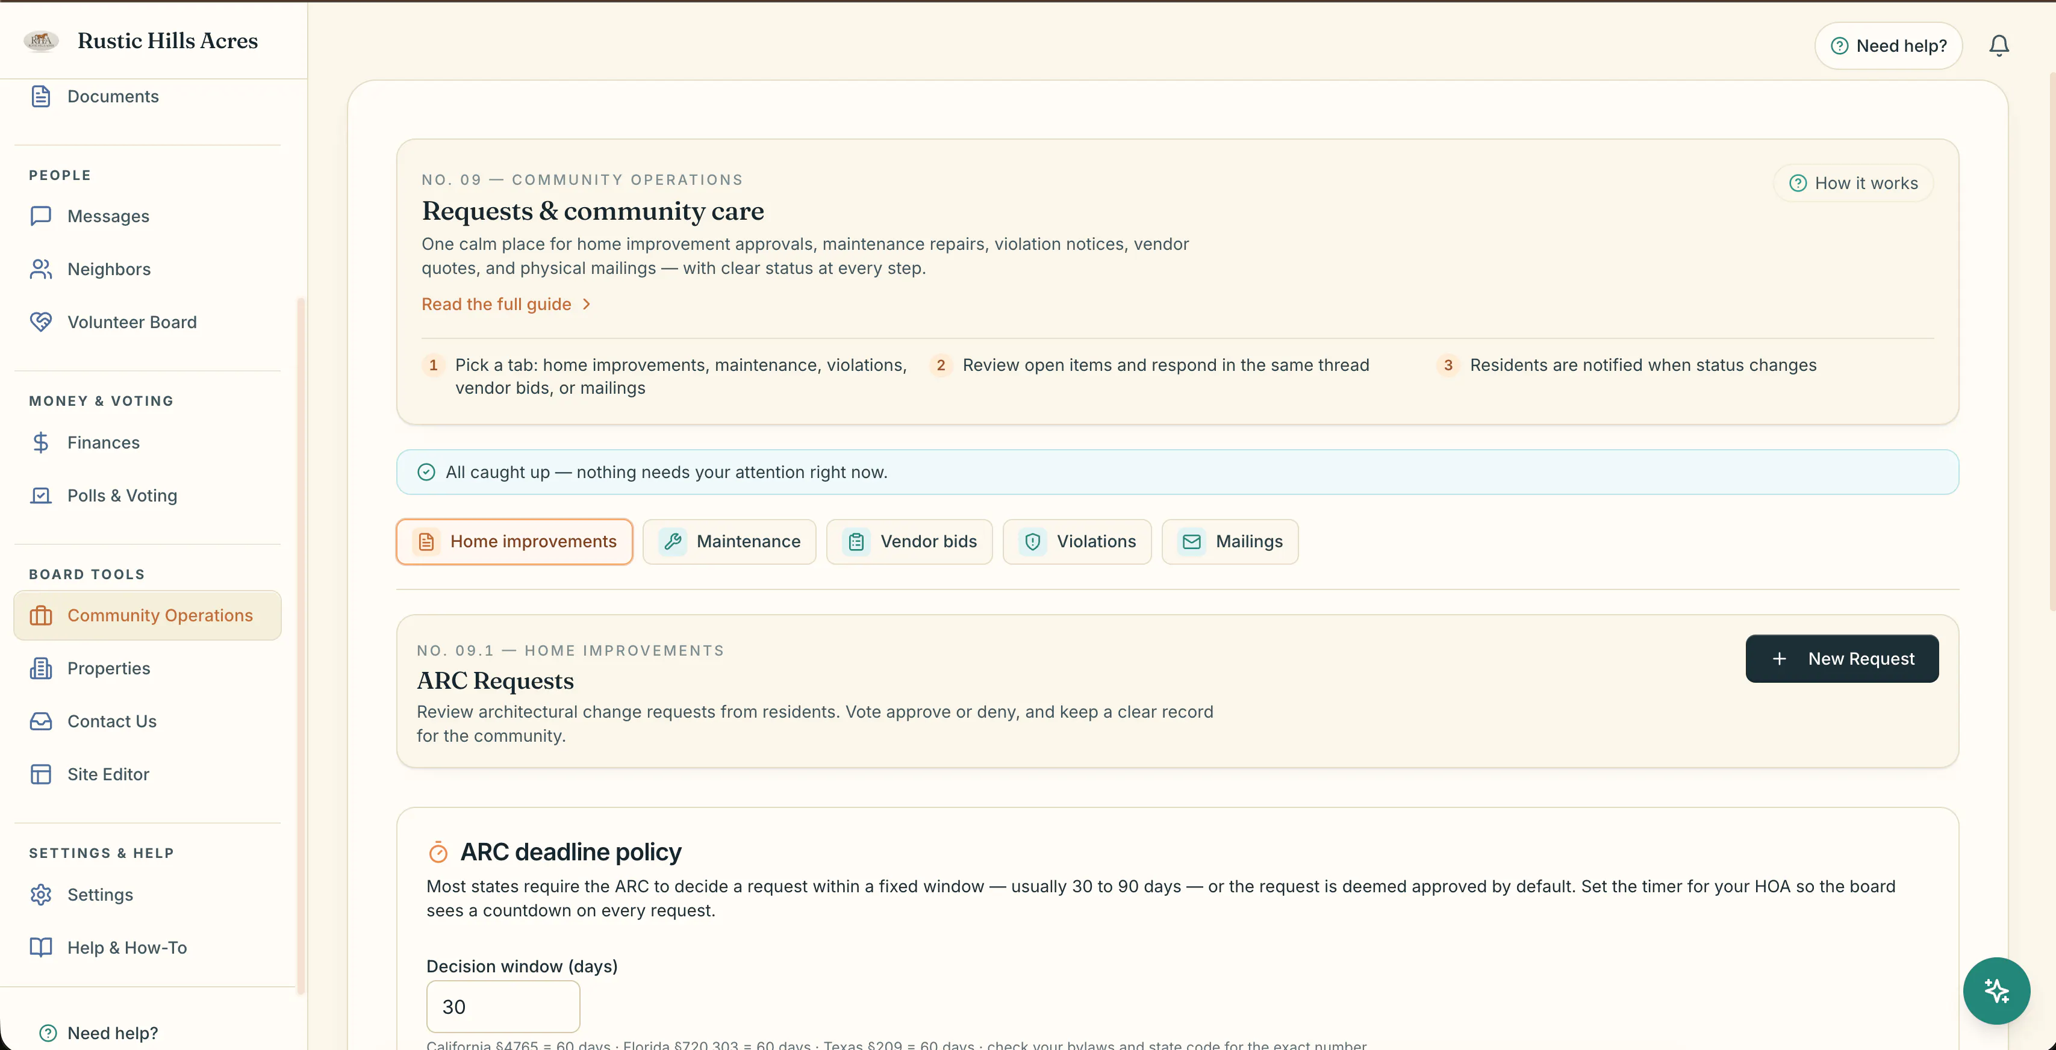
Task: Click the Neighbors people icon
Action: [41, 270]
